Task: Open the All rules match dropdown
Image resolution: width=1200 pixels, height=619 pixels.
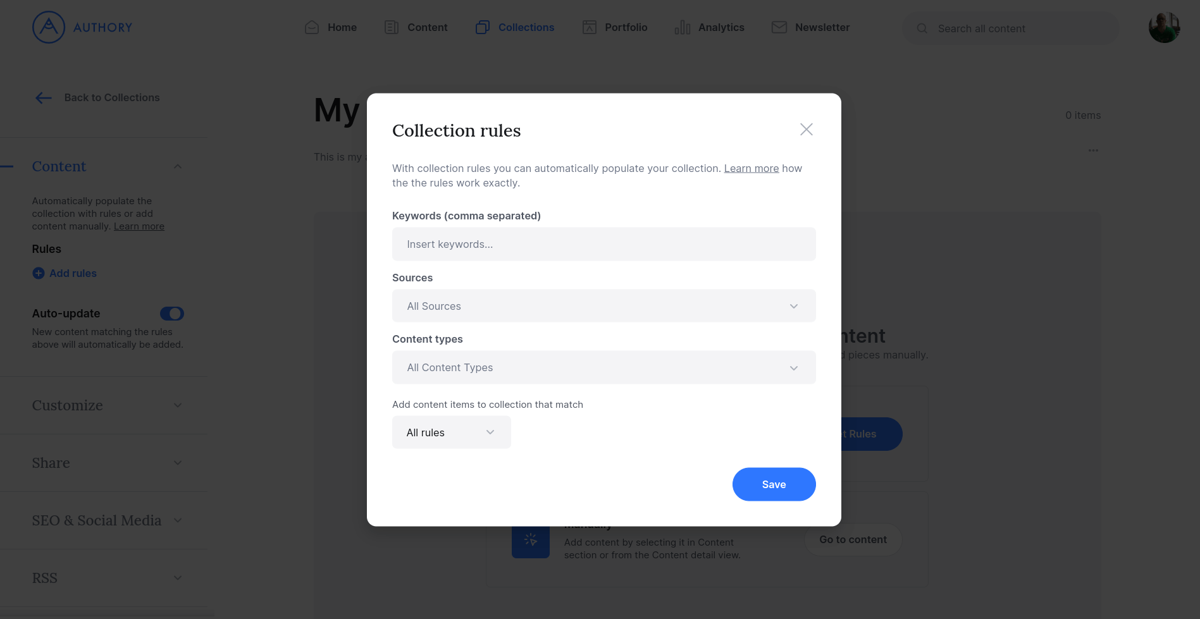Action: 451,432
